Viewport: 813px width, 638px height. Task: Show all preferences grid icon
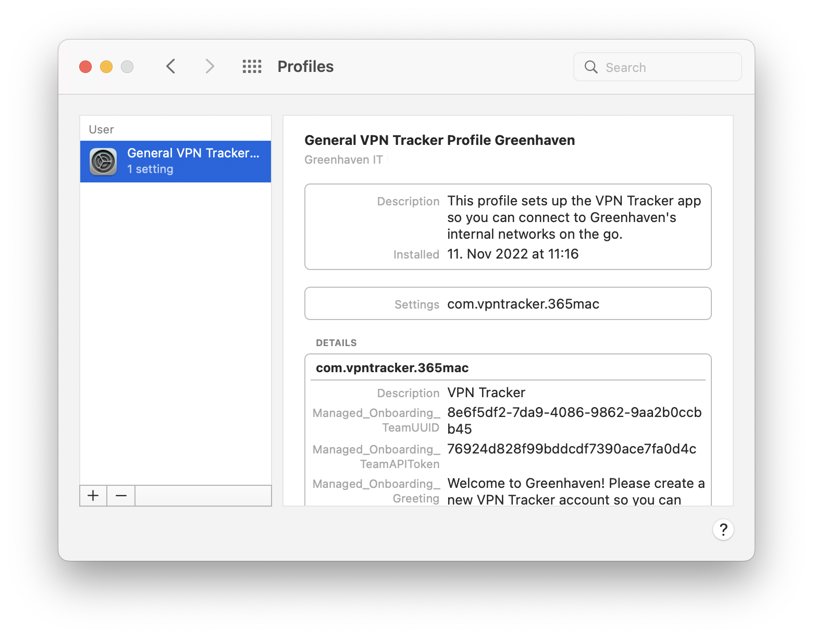[252, 66]
